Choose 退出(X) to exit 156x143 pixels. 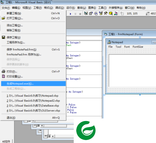pyautogui.click(x=33, y=118)
